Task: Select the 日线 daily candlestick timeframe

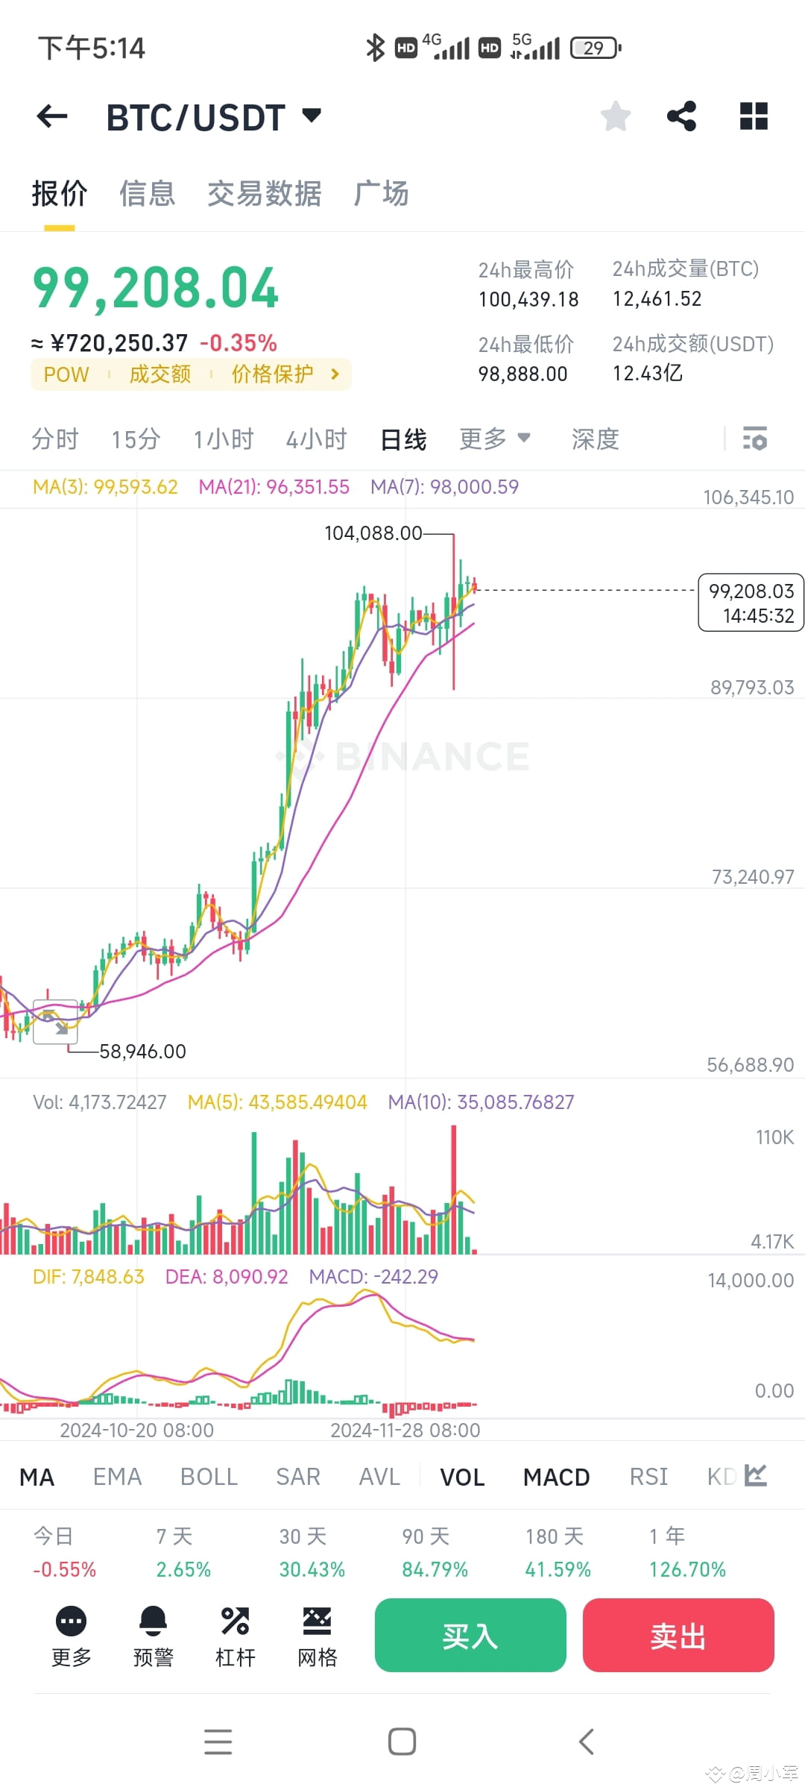Action: point(403,439)
